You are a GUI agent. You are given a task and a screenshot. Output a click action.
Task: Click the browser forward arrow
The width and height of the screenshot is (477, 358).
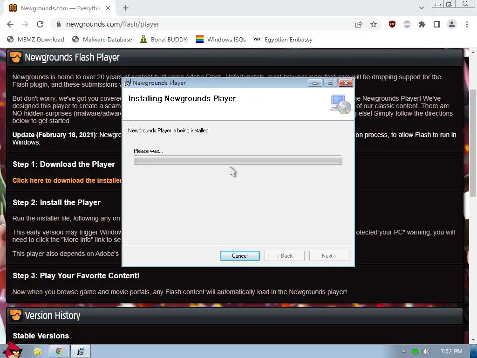pos(25,24)
